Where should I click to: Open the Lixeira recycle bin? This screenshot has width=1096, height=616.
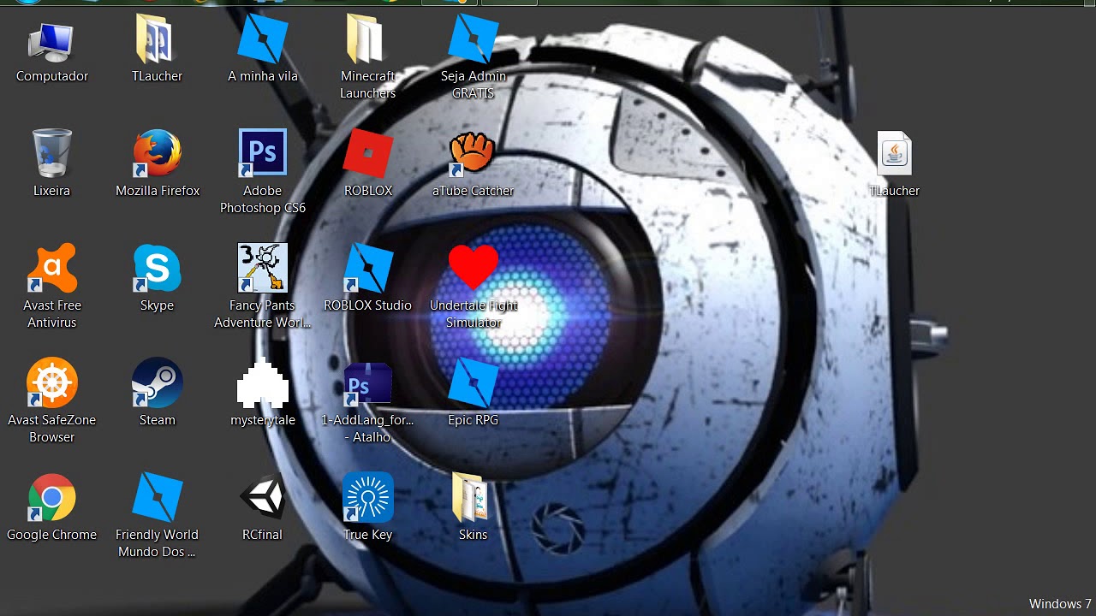tap(52, 153)
